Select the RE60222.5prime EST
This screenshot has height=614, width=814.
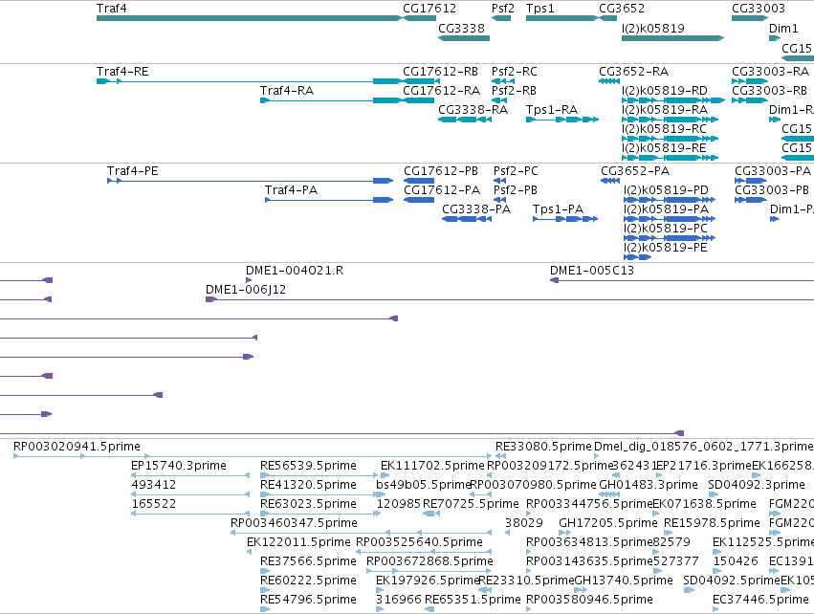point(265,590)
